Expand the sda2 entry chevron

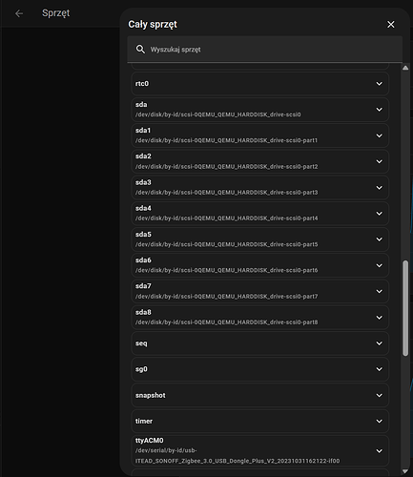[x=380, y=161]
